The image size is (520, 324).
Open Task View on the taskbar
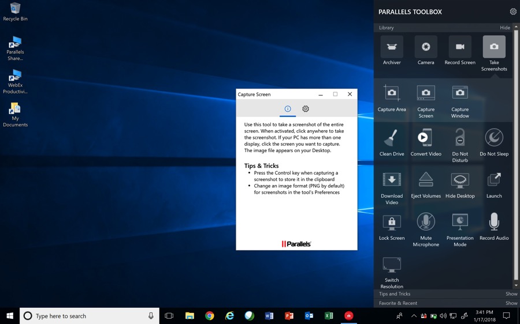(169, 316)
